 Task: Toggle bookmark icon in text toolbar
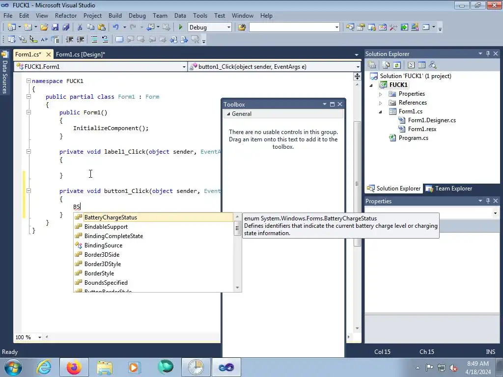119,39
